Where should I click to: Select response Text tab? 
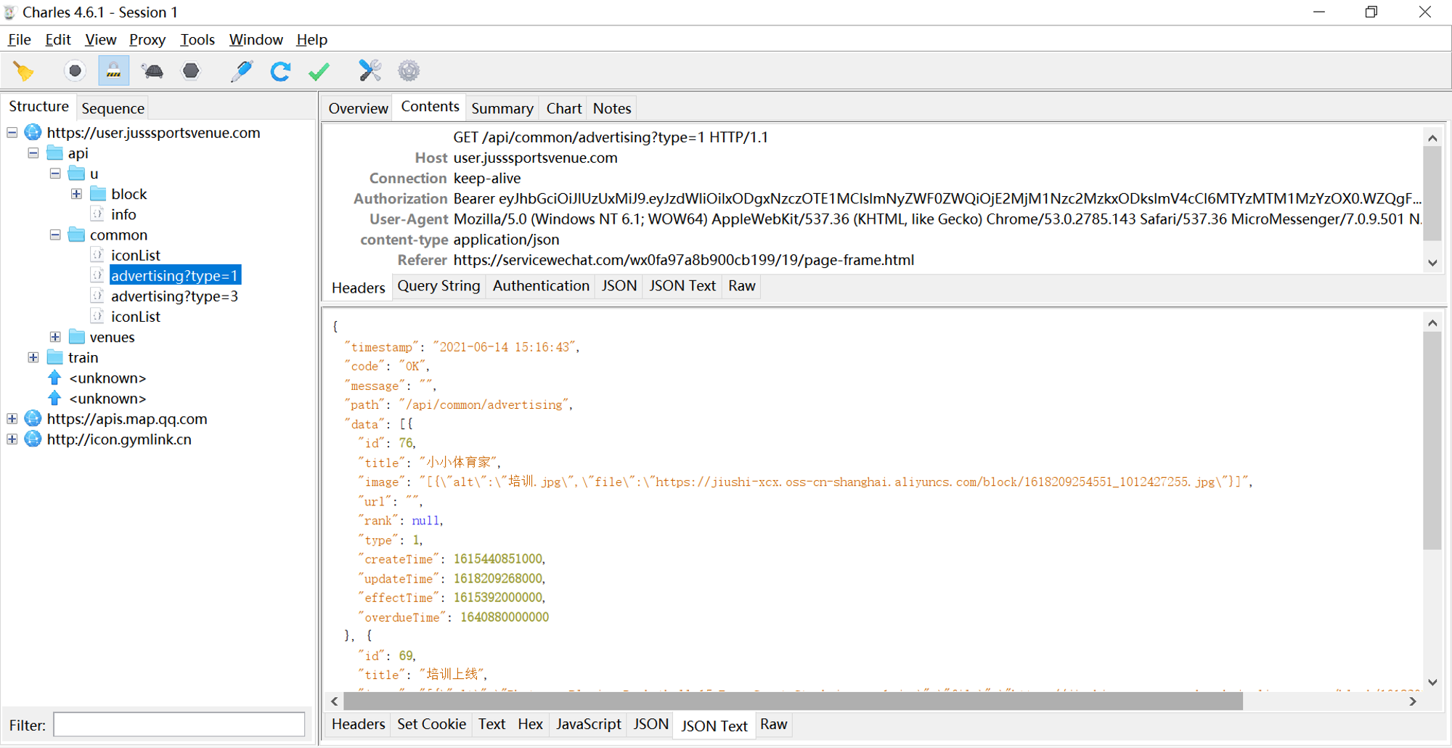(492, 724)
